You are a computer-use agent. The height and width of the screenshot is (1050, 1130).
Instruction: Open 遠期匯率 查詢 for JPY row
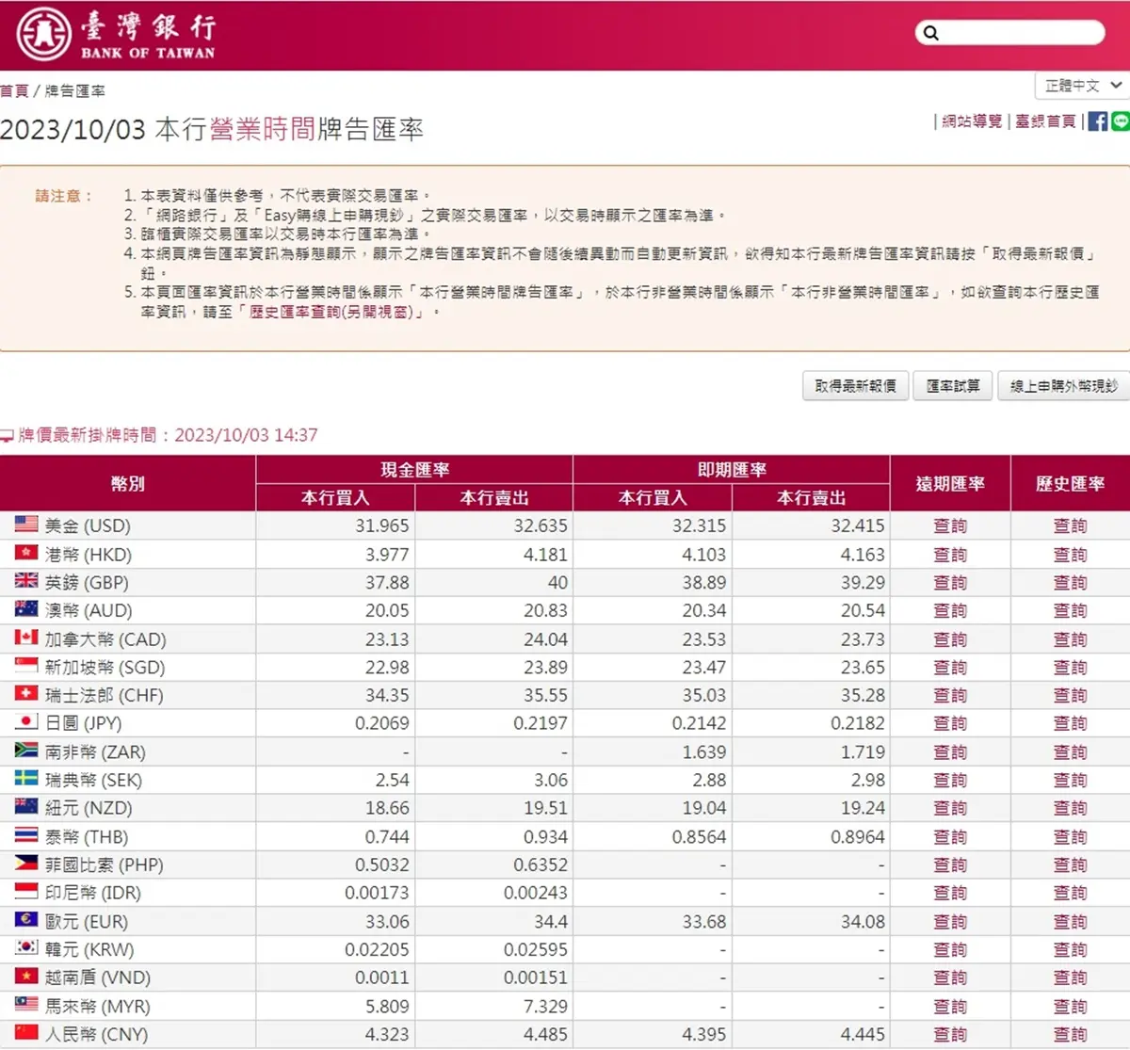click(x=950, y=724)
